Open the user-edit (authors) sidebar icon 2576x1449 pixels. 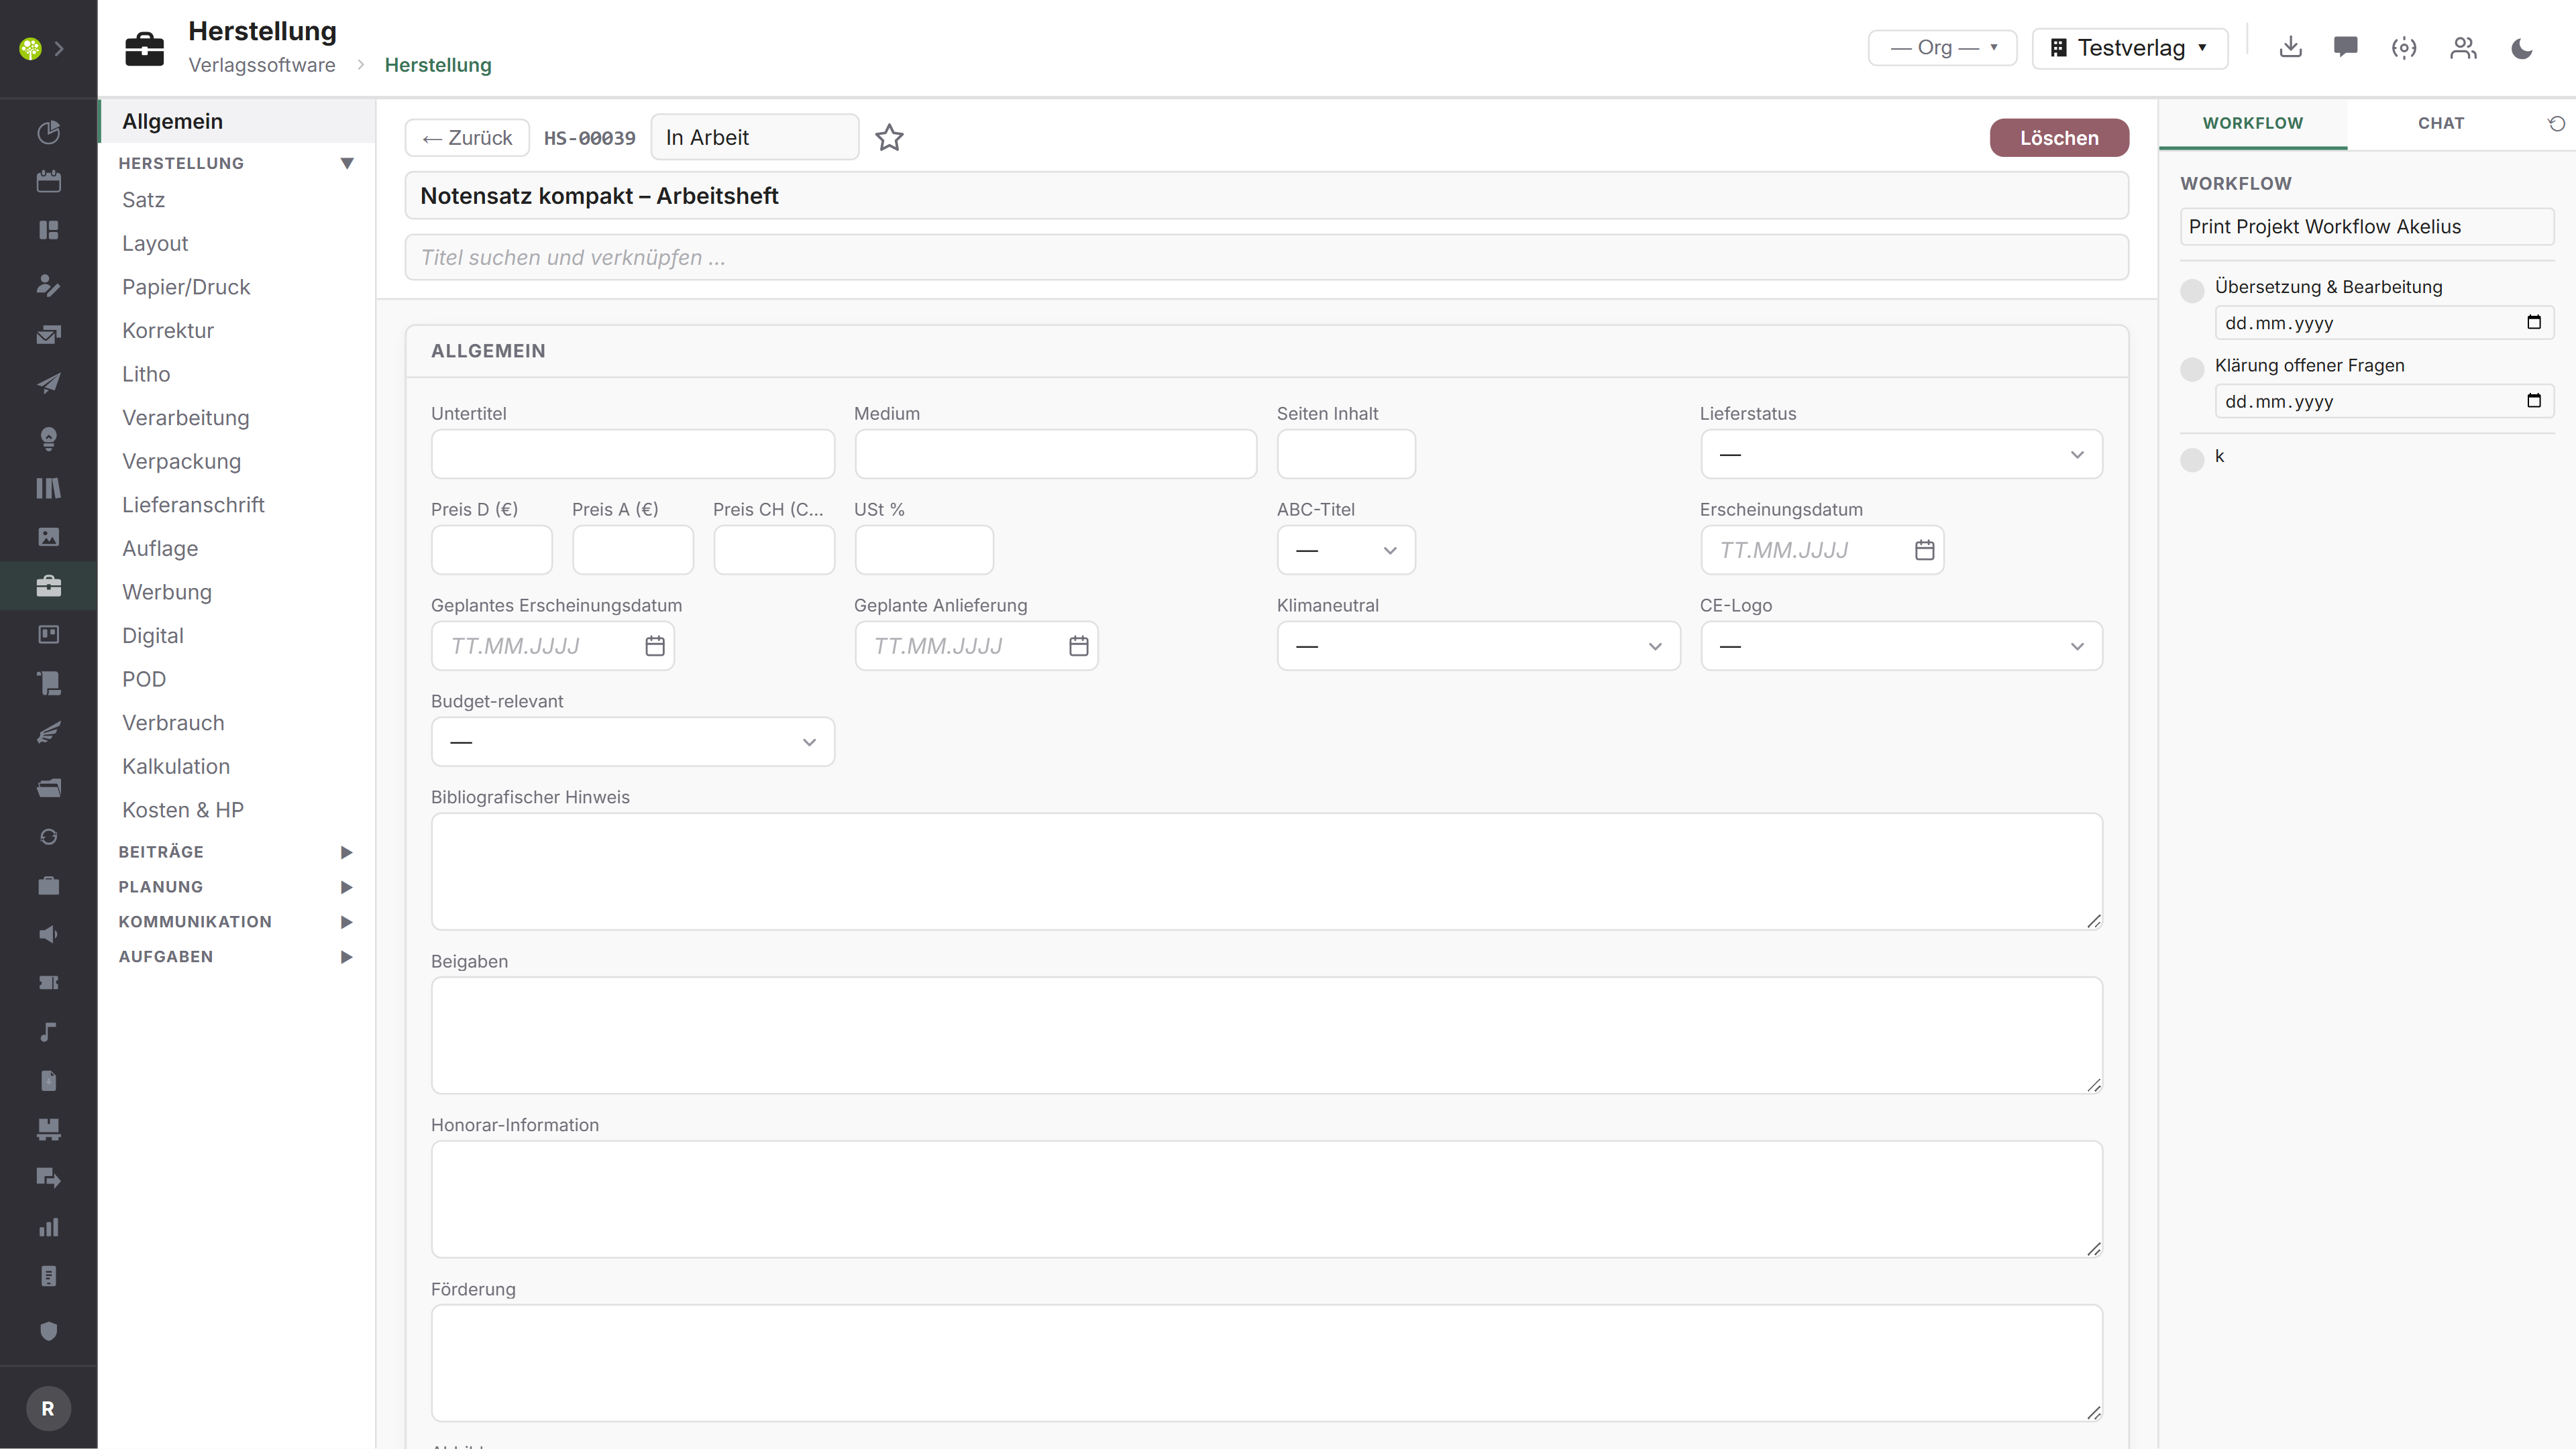point(48,286)
